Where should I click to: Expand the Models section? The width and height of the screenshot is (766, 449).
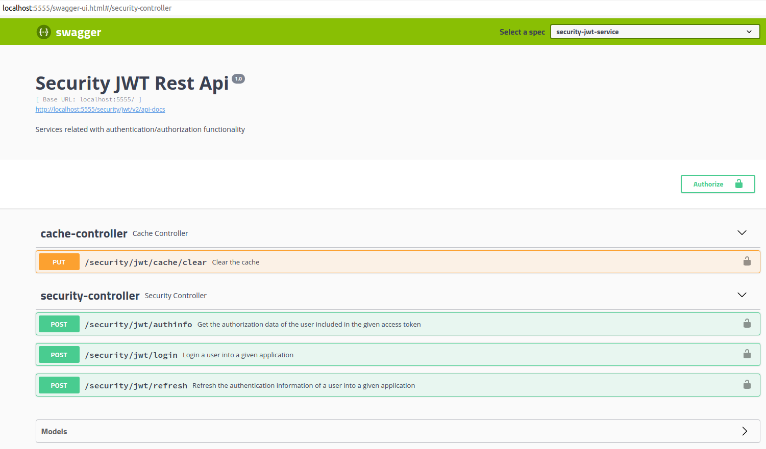(x=744, y=431)
